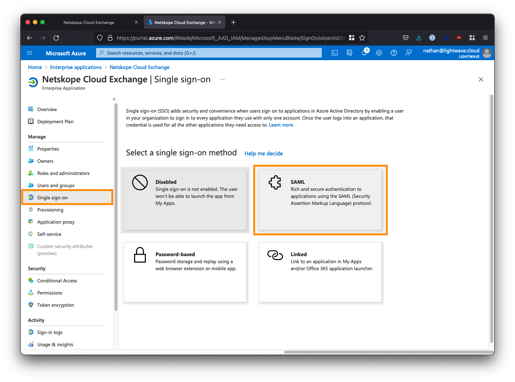Open Azure portal settings gear
Image resolution: width=515 pixels, height=382 pixels.
[x=379, y=53]
